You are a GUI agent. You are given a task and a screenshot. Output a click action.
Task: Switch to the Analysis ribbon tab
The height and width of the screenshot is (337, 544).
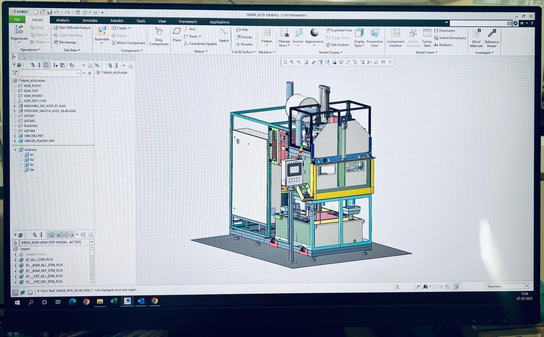click(63, 20)
